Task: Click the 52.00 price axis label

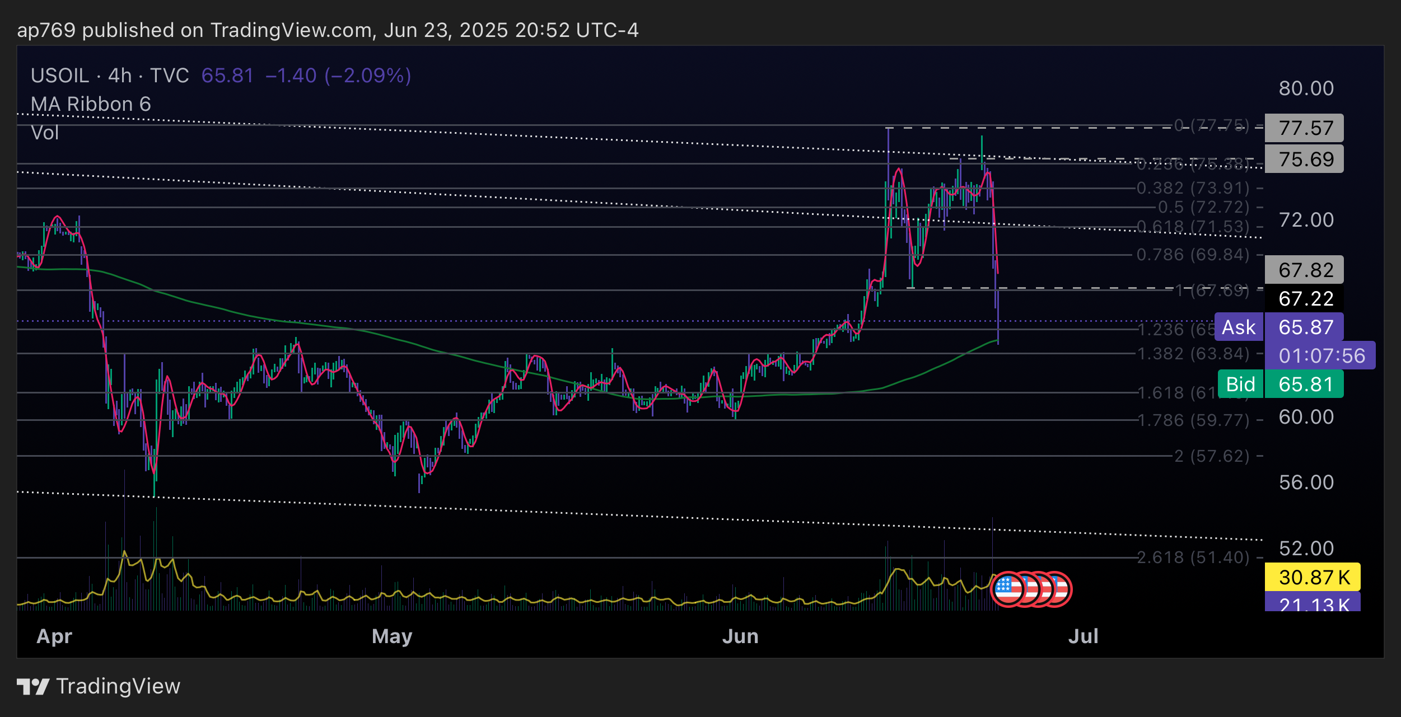Action: pyautogui.click(x=1306, y=549)
